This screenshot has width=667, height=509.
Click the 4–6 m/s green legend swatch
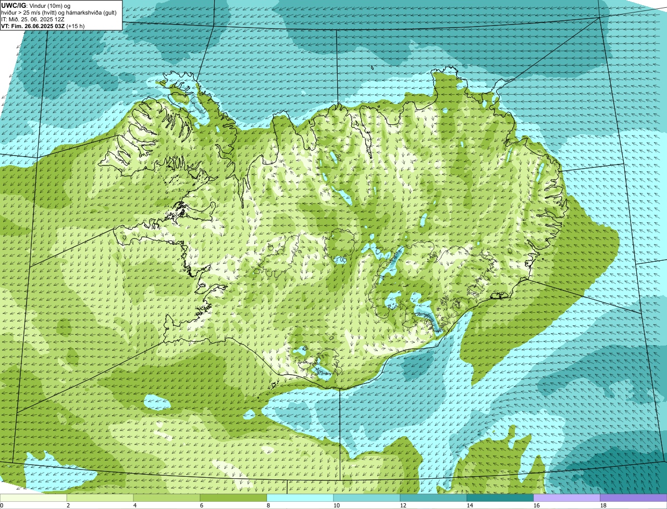pyautogui.click(x=167, y=498)
